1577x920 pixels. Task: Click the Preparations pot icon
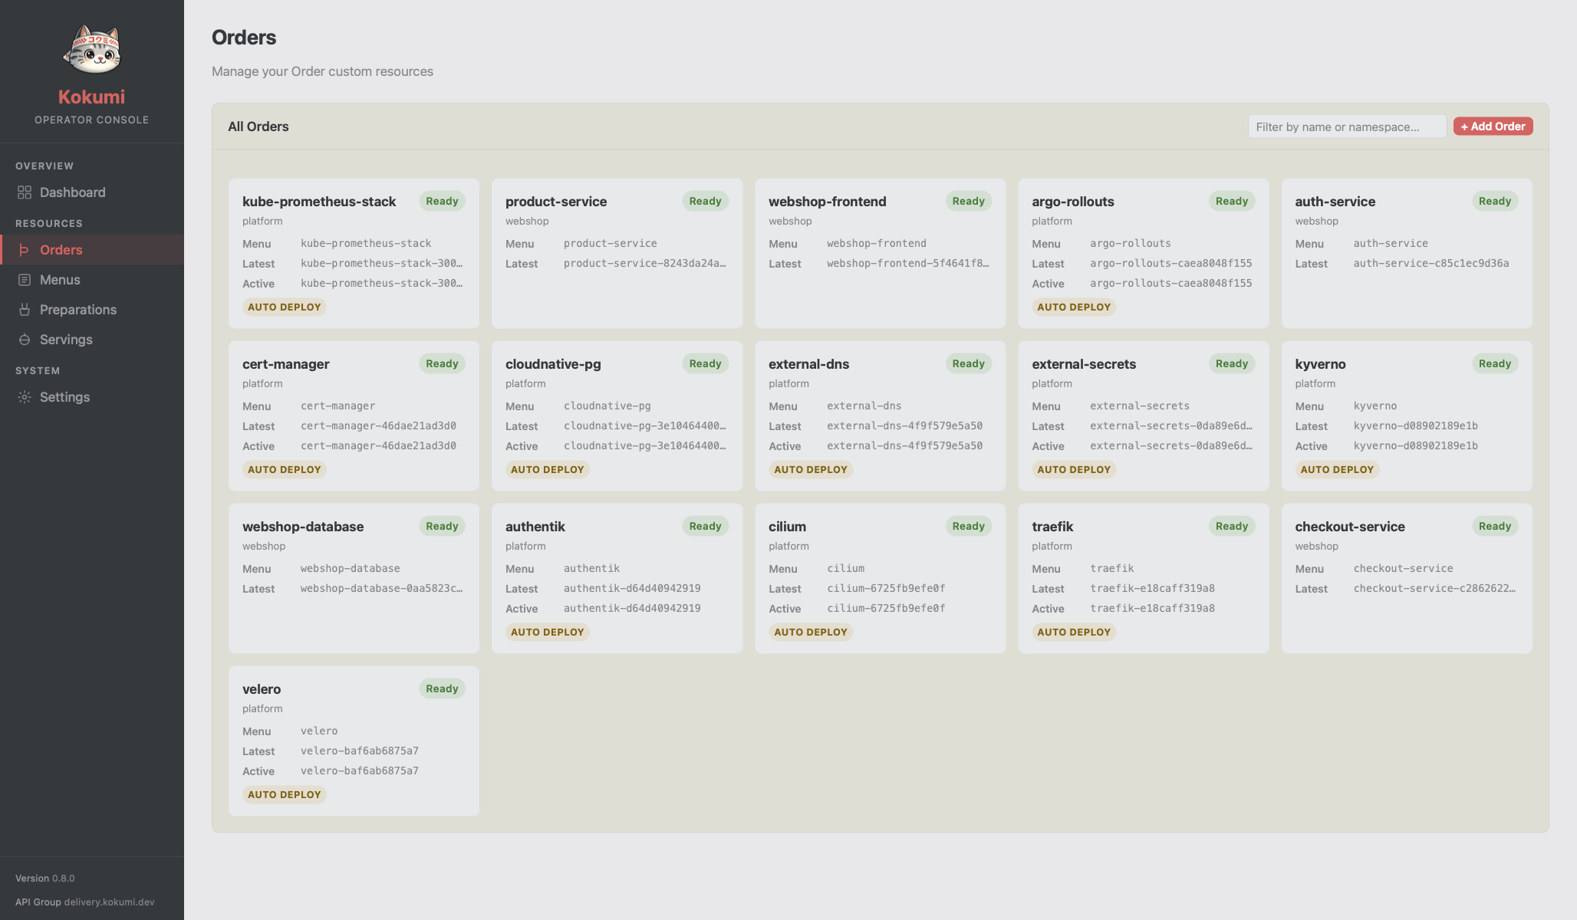(x=25, y=310)
